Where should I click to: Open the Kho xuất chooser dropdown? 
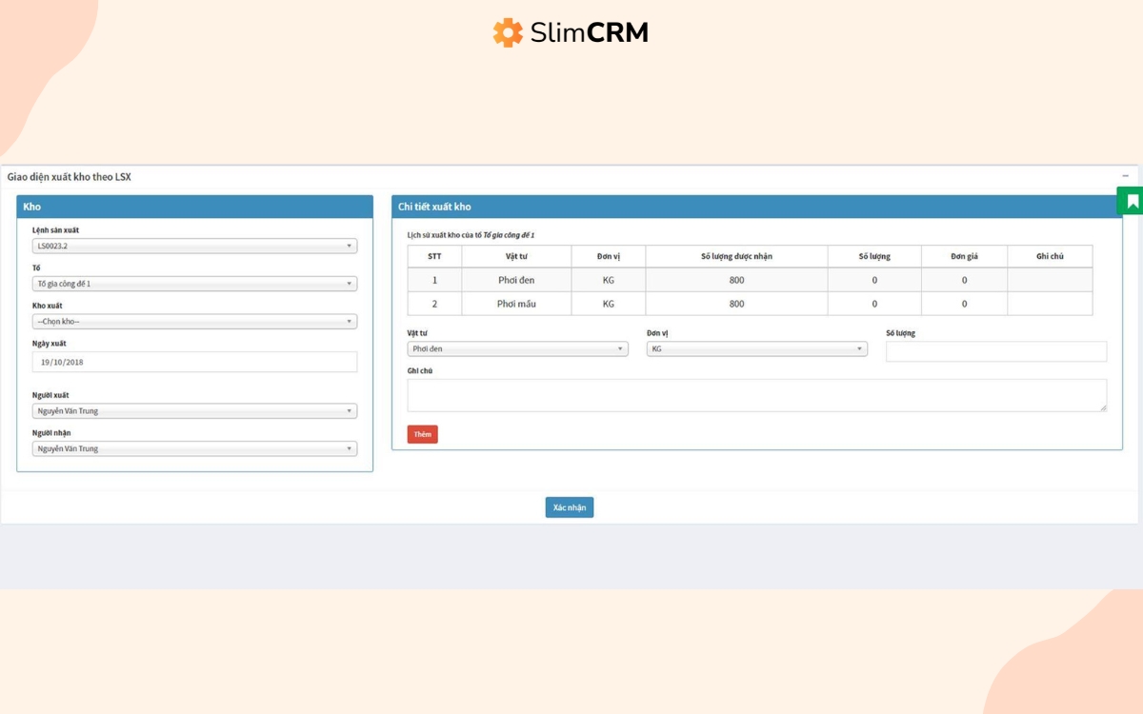[x=194, y=321]
